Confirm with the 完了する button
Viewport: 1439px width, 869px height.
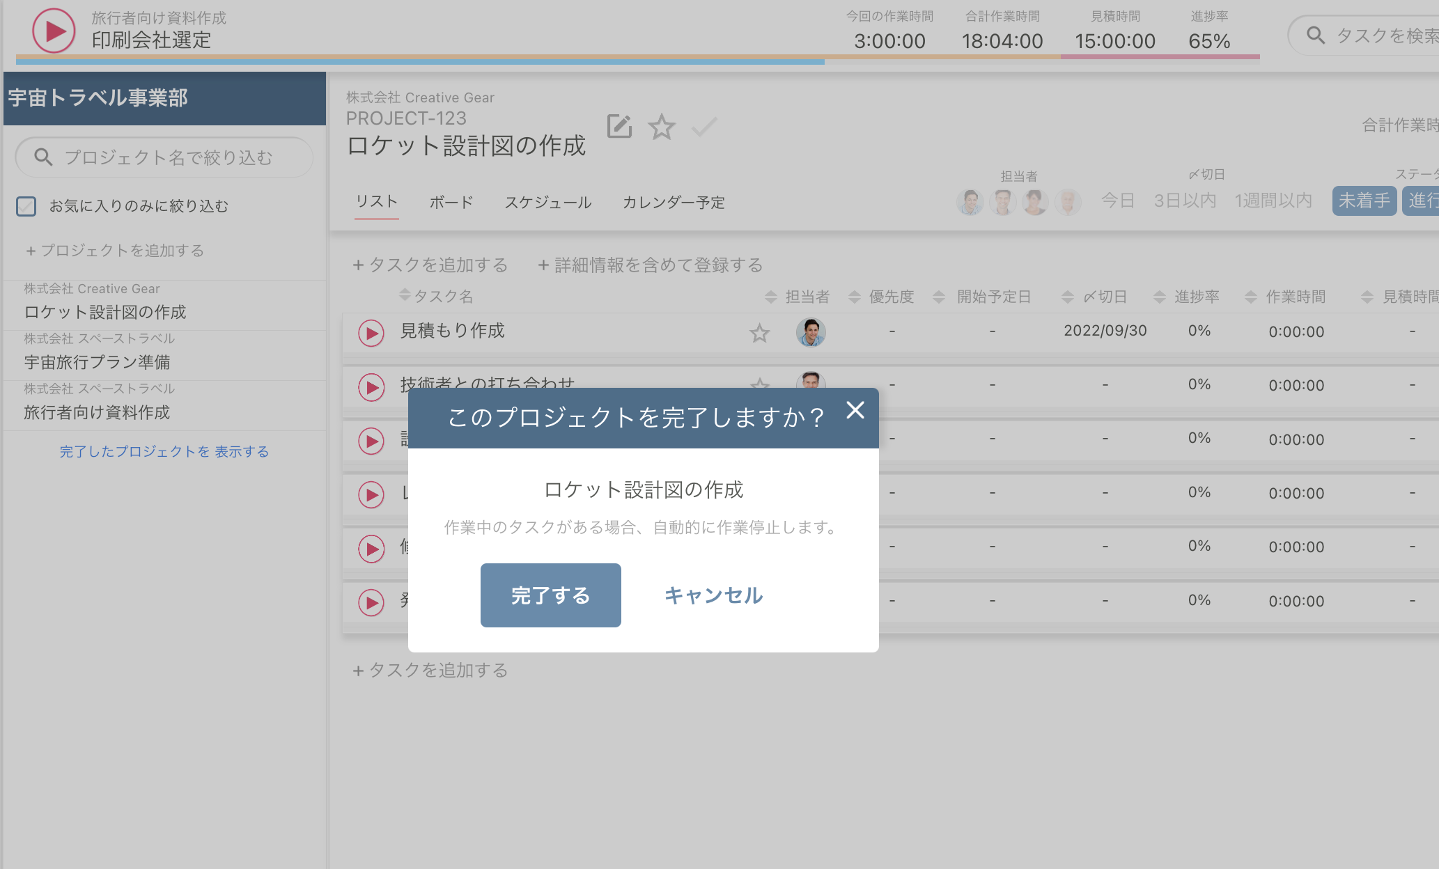[x=550, y=595]
